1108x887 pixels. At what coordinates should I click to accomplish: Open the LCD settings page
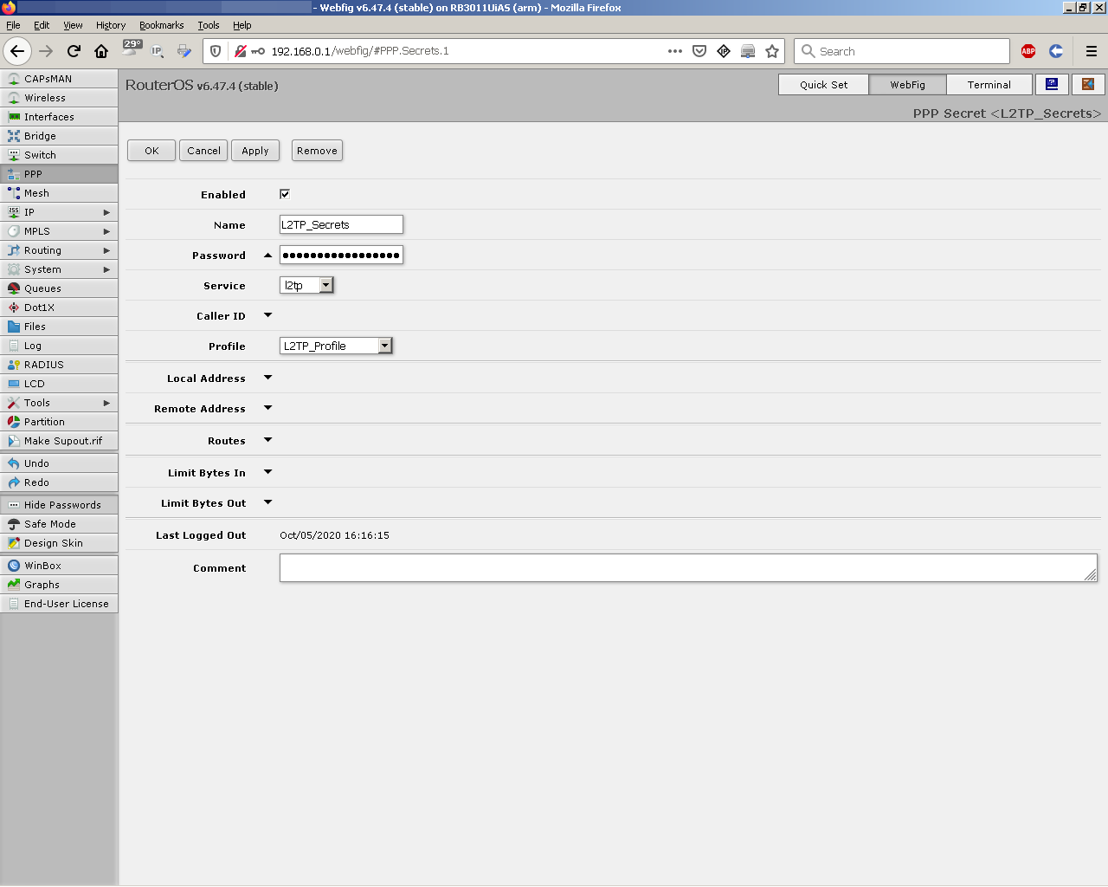coord(59,384)
